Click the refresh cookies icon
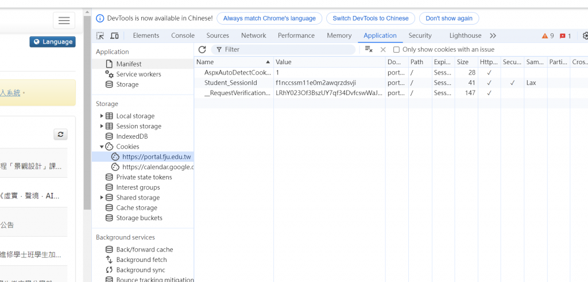The height and width of the screenshot is (282, 588). pyautogui.click(x=202, y=49)
